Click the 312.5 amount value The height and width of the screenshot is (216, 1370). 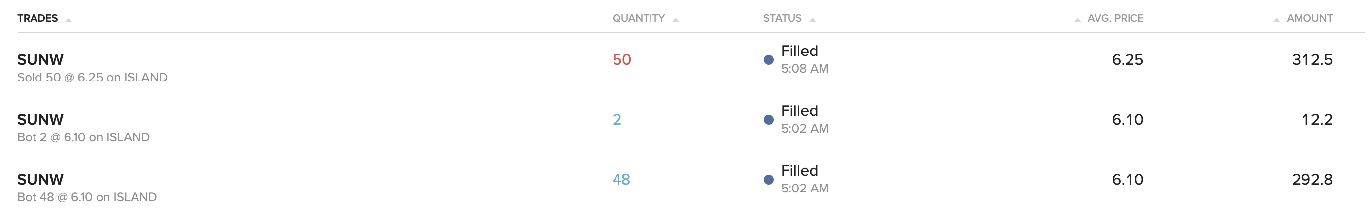point(1312,59)
